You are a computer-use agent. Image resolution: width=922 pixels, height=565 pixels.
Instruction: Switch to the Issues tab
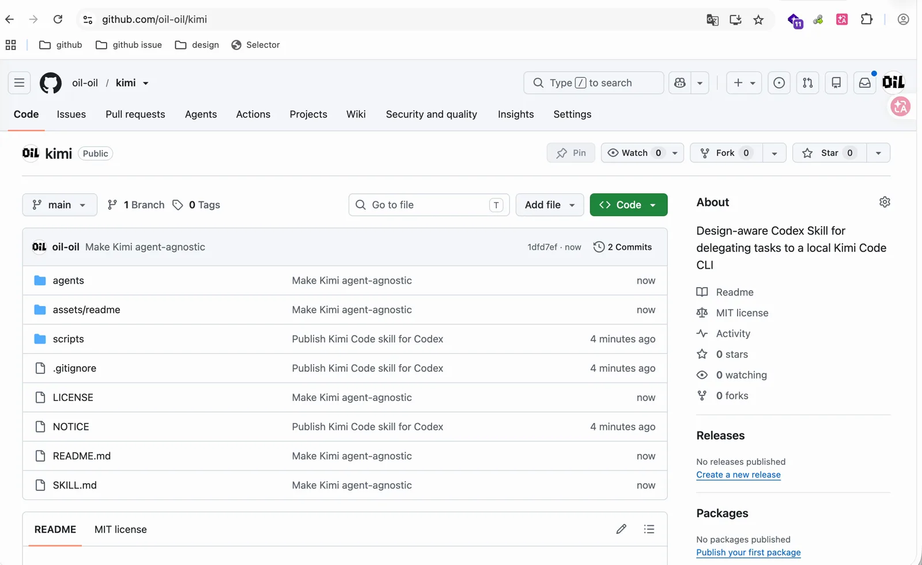[x=71, y=114]
